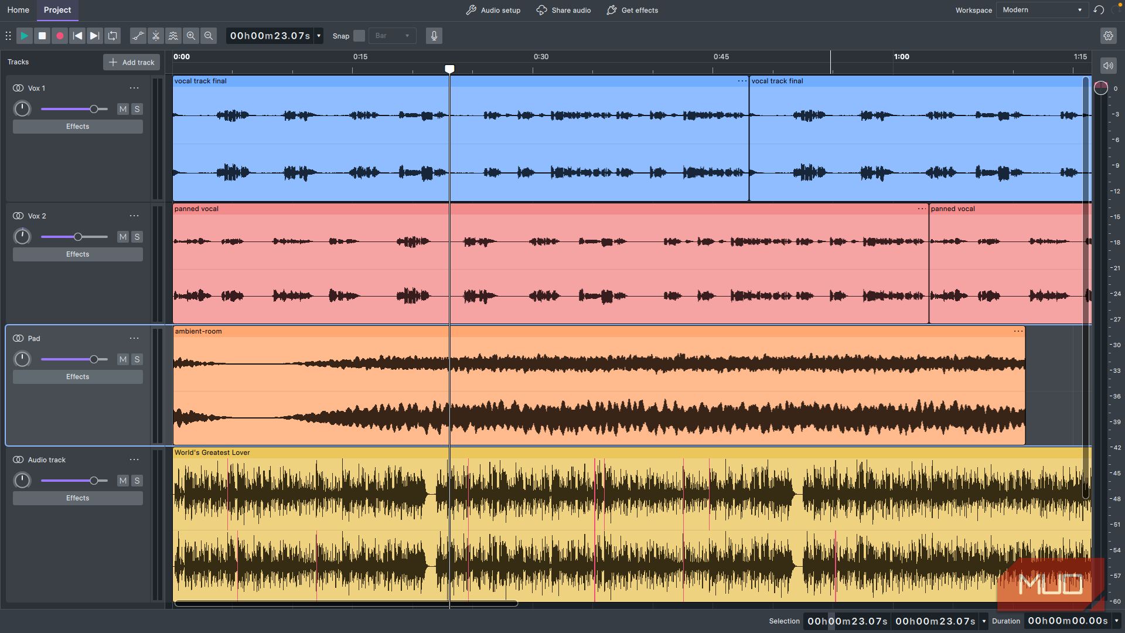The image size is (1125, 633).
Task: Click the Duration time field
Action: pyautogui.click(x=1068, y=621)
